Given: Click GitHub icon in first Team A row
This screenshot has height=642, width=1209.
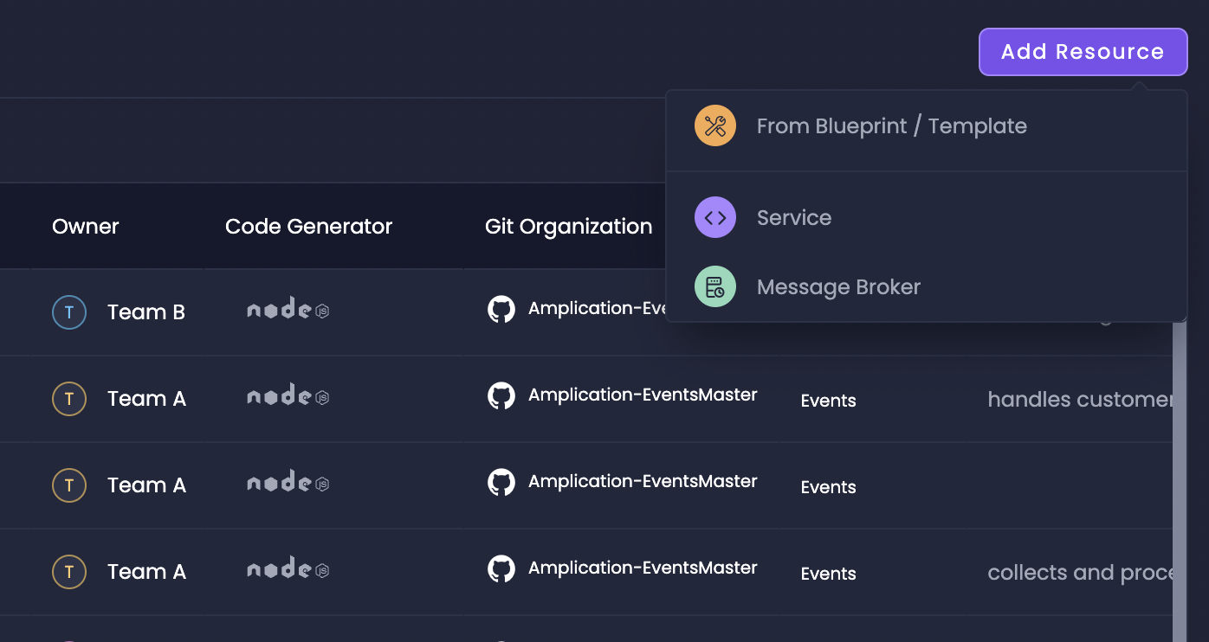Looking at the screenshot, I should click(x=501, y=395).
